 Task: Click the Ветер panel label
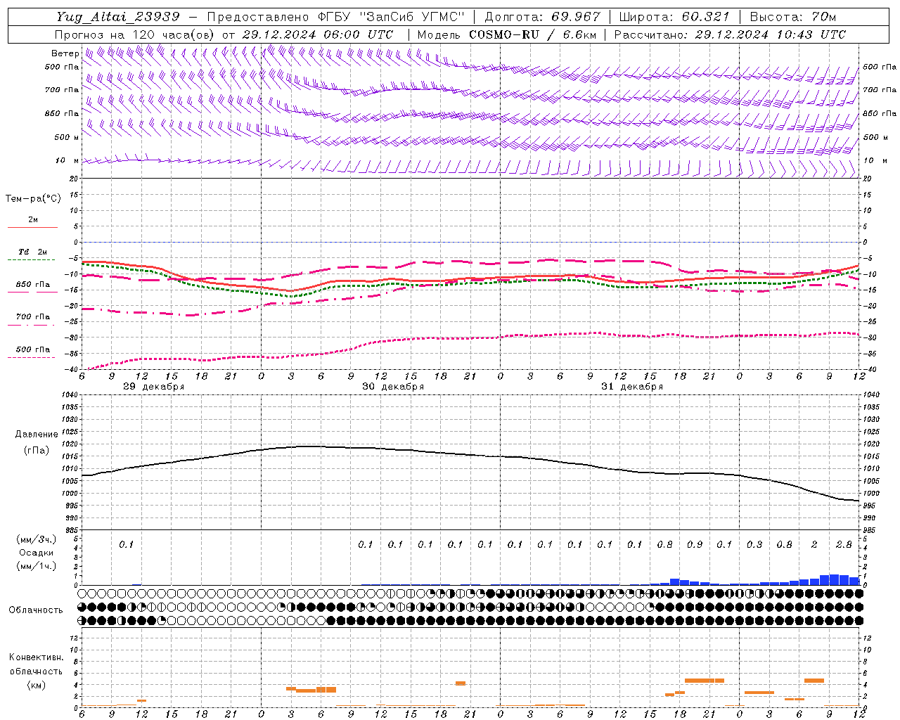coord(65,53)
